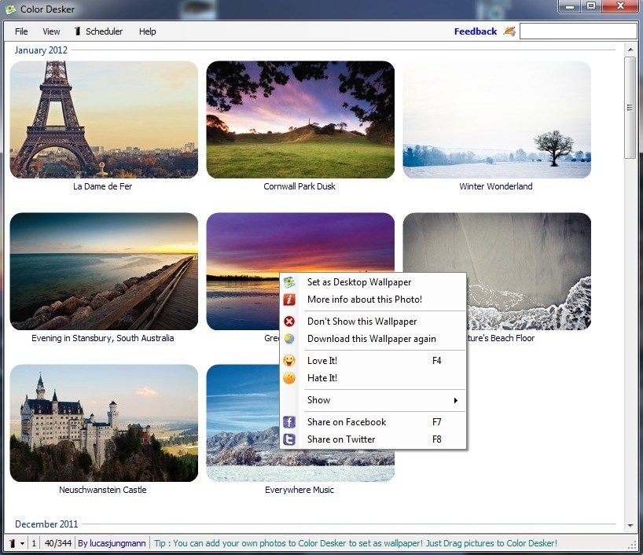The height and width of the screenshot is (555, 643).
Task: Click the Facebook share icon
Action: (289, 422)
